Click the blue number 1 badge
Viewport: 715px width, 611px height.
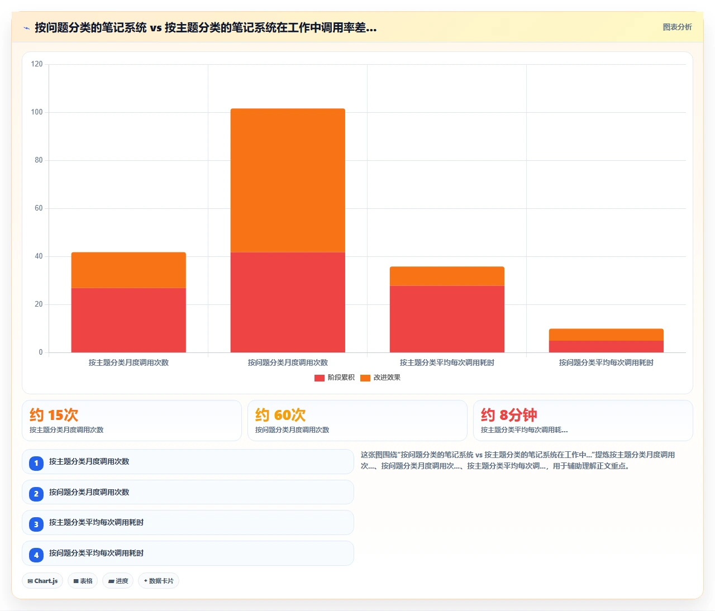point(36,463)
